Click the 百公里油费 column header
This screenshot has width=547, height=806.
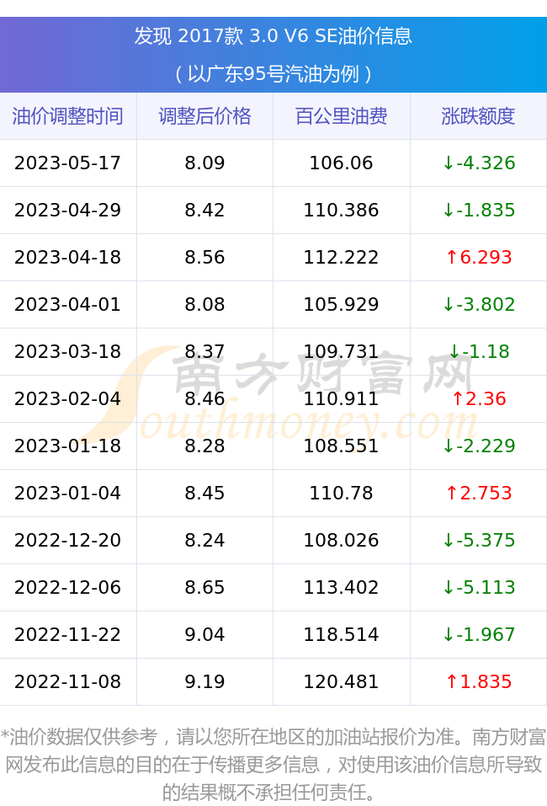click(342, 116)
